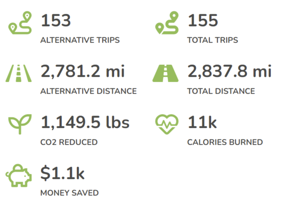Select the 2,837.8 mi value
Screen dimensions: 281x205
coord(229,72)
